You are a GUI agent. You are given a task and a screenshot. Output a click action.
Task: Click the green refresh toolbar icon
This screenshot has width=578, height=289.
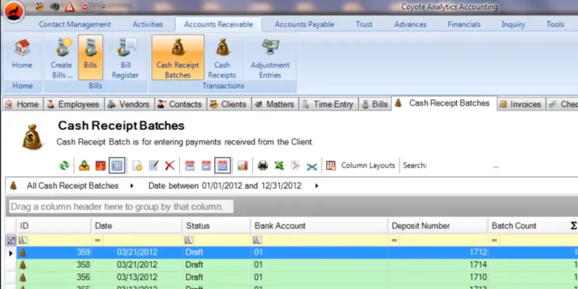pyautogui.click(x=64, y=166)
